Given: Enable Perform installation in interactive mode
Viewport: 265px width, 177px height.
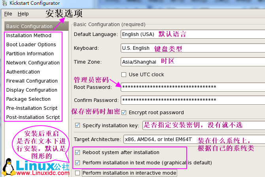Looking at the screenshot, I should tap(78, 173).
